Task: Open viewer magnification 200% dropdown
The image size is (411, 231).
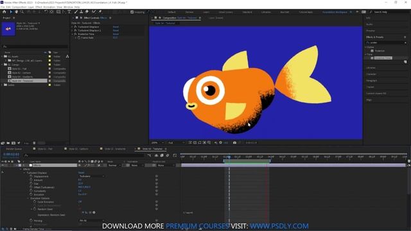Action: 157,142
